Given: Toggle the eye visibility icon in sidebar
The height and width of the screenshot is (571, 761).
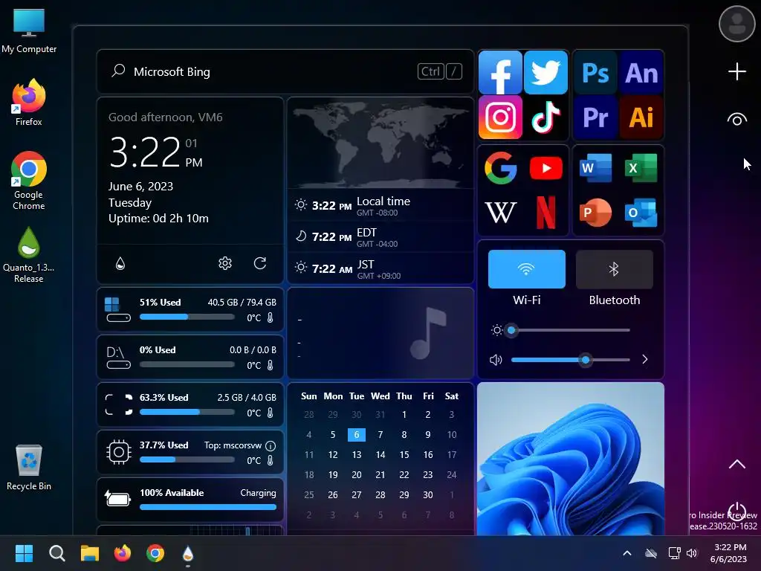Looking at the screenshot, I should tap(736, 119).
